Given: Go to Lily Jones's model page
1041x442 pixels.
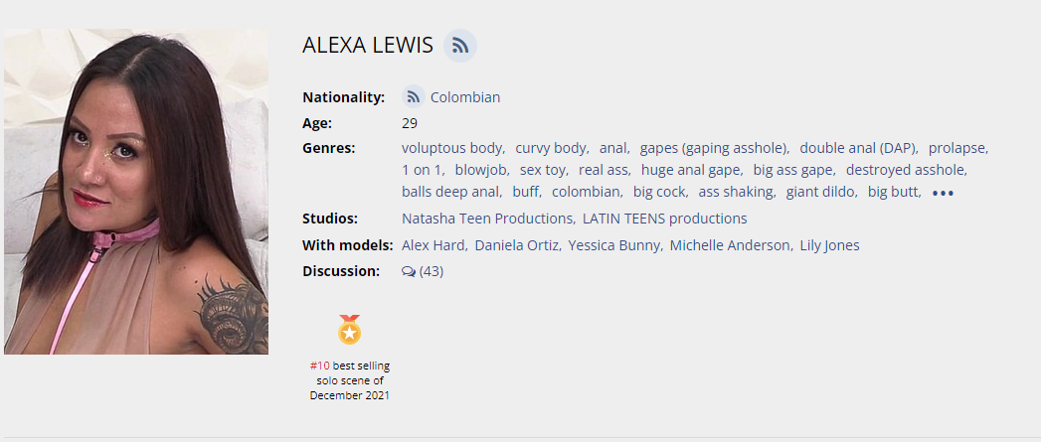Looking at the screenshot, I should coord(829,245).
